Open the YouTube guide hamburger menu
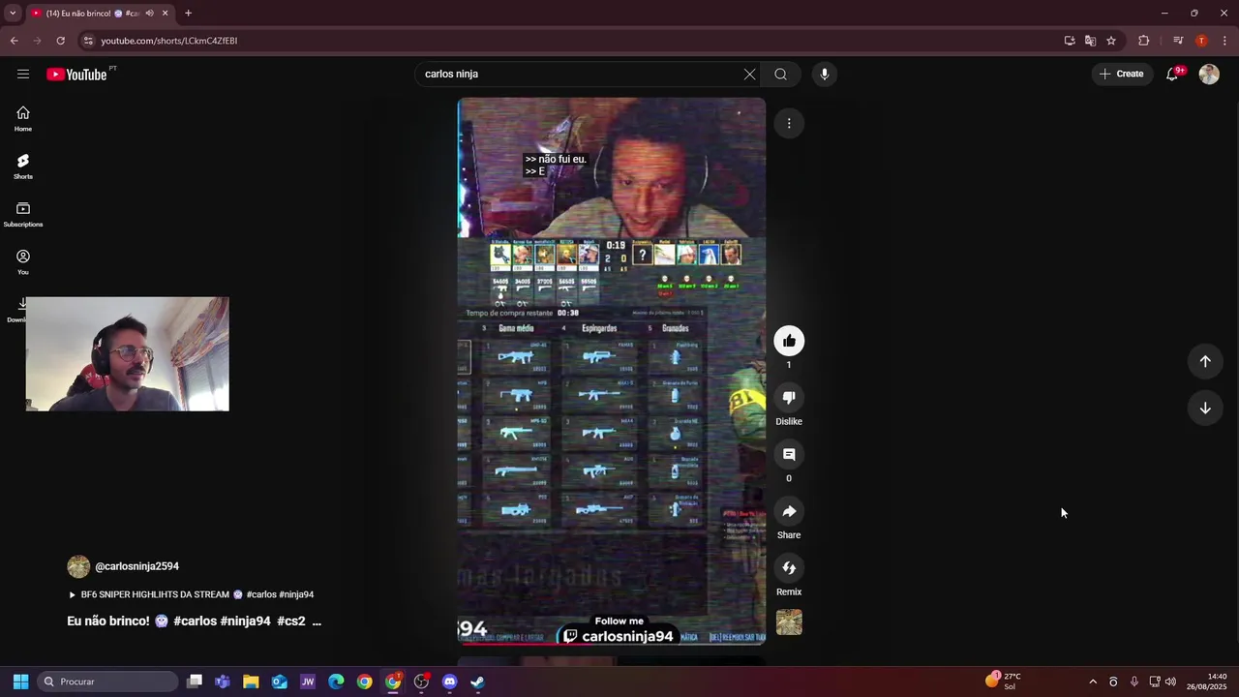The image size is (1239, 697). click(x=23, y=74)
